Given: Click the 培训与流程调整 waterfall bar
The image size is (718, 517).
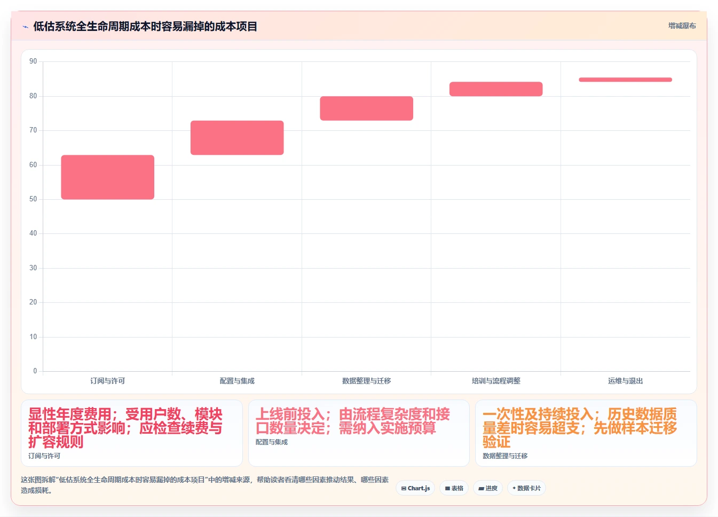Looking at the screenshot, I should 496,89.
